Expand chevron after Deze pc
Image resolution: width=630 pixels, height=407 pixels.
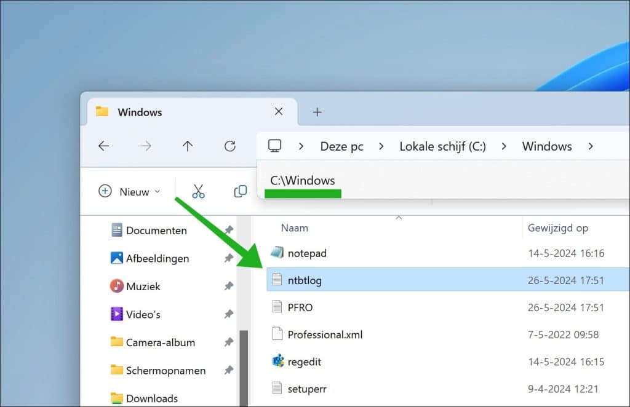381,146
